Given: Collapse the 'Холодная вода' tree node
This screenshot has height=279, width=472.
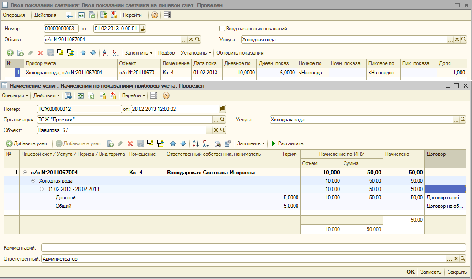Looking at the screenshot, I should coord(33,181).
